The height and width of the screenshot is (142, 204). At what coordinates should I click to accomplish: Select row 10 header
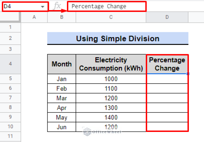pyautogui.click(x=10, y=127)
